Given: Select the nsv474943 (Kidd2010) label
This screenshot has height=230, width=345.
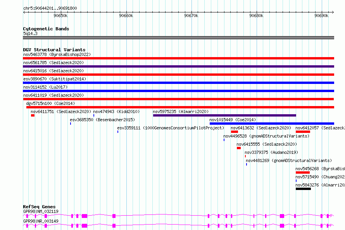Looking at the screenshot, I should [116, 112].
